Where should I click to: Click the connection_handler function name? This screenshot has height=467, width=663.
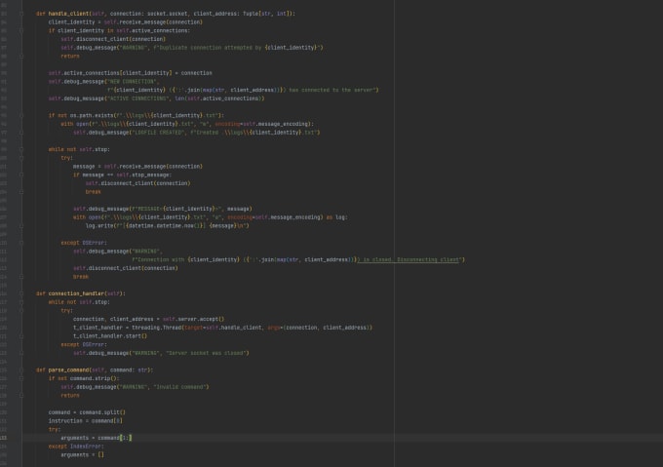pyautogui.click(x=76, y=293)
